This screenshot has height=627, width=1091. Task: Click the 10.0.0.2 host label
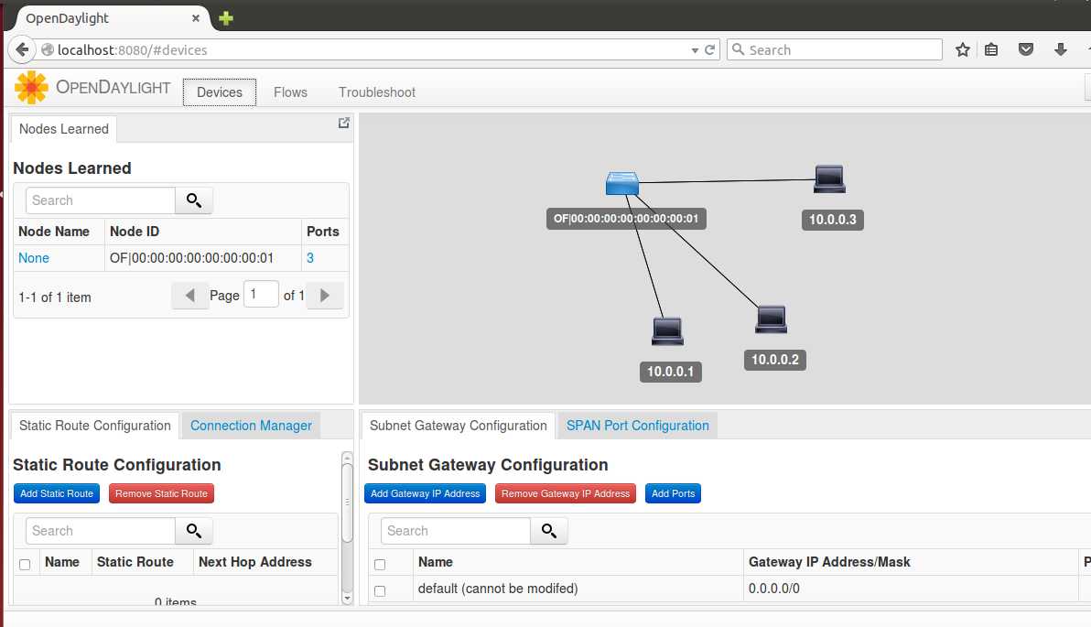pos(775,360)
